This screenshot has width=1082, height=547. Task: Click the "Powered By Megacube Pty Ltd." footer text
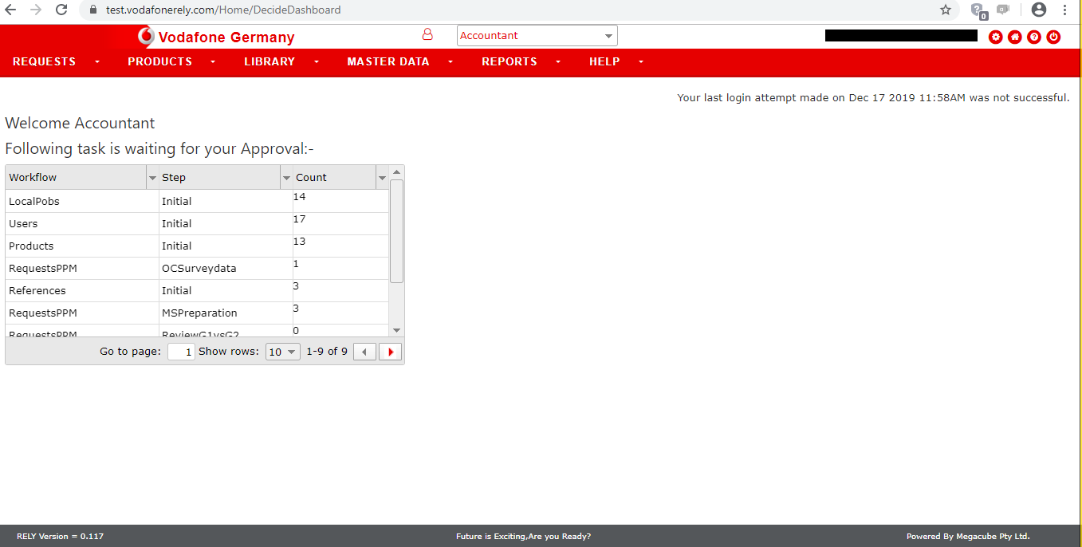coord(968,537)
